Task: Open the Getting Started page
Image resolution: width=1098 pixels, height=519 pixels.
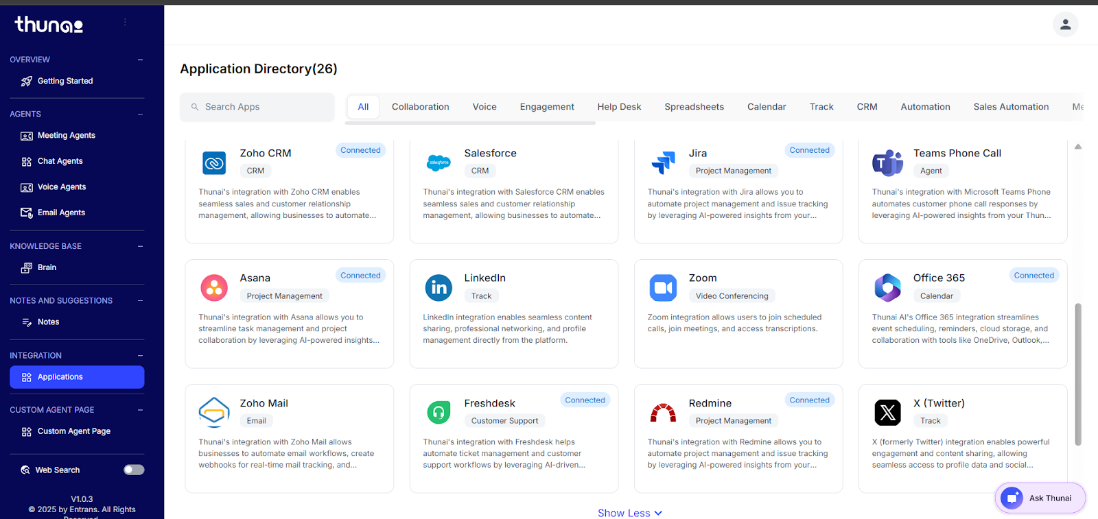Action: (x=65, y=81)
